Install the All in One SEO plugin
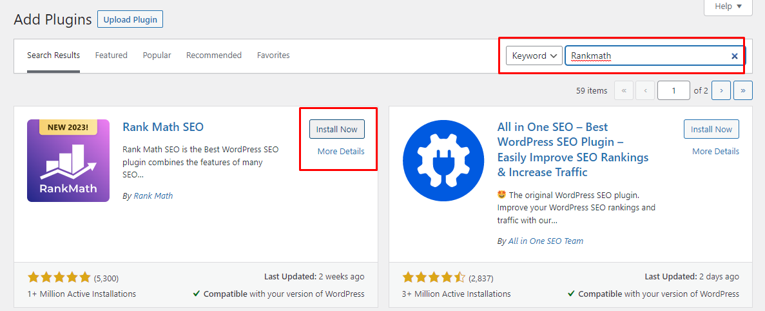 (712, 130)
